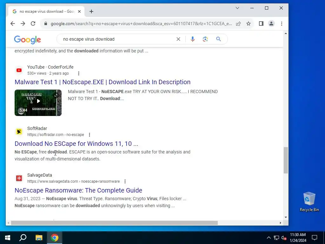The width and height of the screenshot is (325, 244).
Task: Play the Malware Test video thumbnail
Action: coord(38,103)
